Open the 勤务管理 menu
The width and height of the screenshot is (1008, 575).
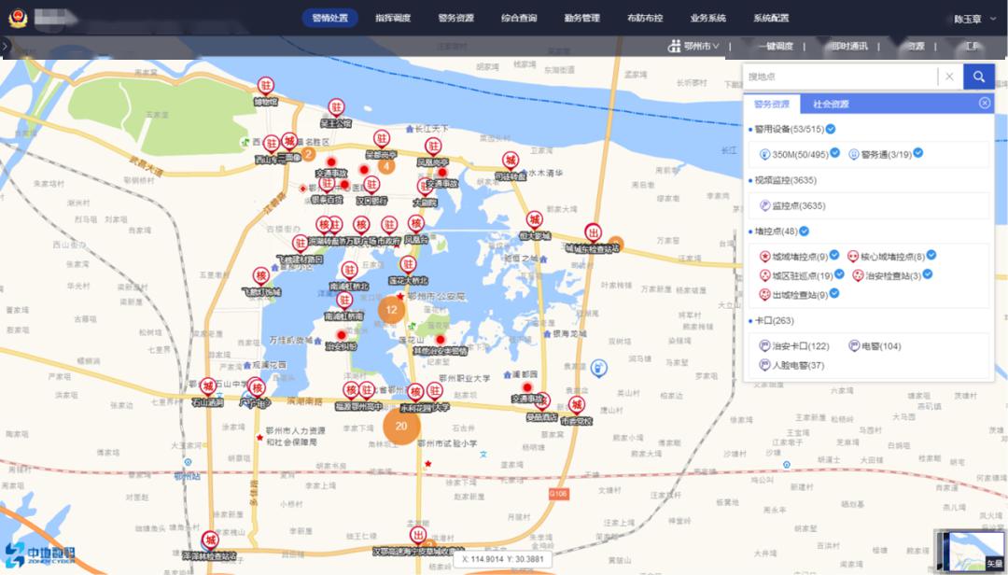581,18
